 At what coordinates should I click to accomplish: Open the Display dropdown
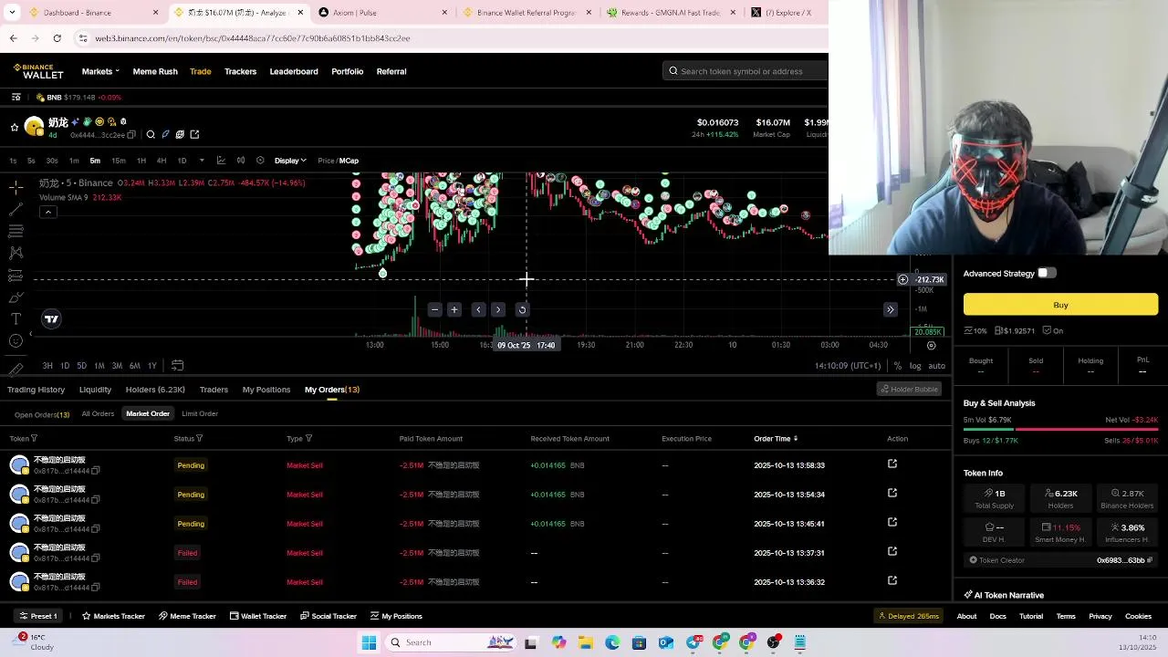[x=290, y=161]
